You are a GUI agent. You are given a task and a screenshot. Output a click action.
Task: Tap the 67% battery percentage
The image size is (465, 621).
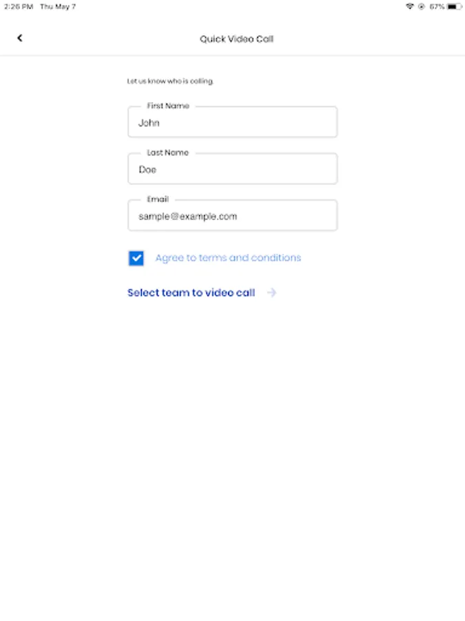tap(437, 6)
